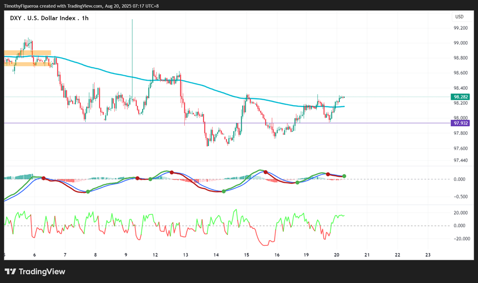Click the 99.200 price scale label
The height and width of the screenshot is (283, 478).
[461, 28]
